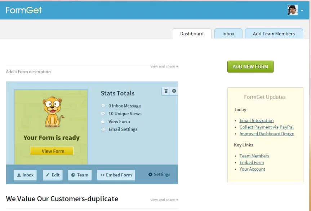
Task: Click the Add New Form button
Action: [250, 67]
